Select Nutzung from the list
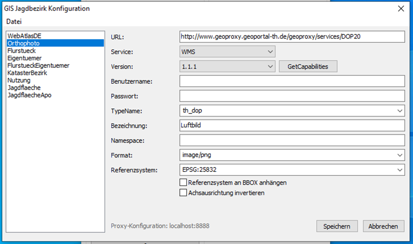The width and height of the screenshot is (413, 244). [19, 80]
